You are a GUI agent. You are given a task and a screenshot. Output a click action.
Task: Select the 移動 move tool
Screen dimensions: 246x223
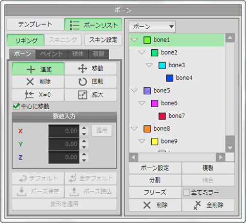(91, 69)
